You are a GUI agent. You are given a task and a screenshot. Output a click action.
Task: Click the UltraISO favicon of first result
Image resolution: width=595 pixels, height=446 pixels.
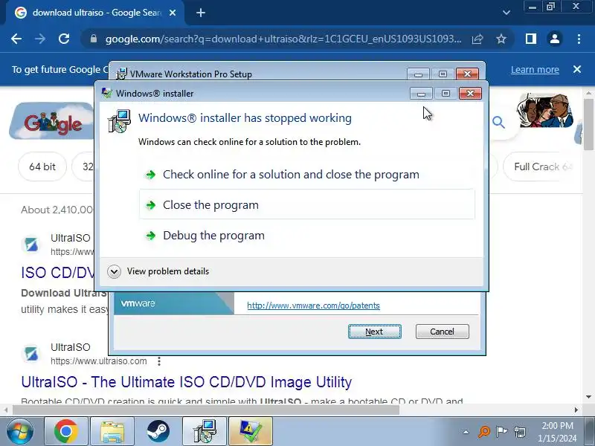click(31, 245)
